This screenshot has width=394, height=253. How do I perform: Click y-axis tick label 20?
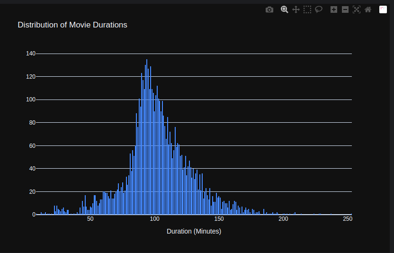32,191
